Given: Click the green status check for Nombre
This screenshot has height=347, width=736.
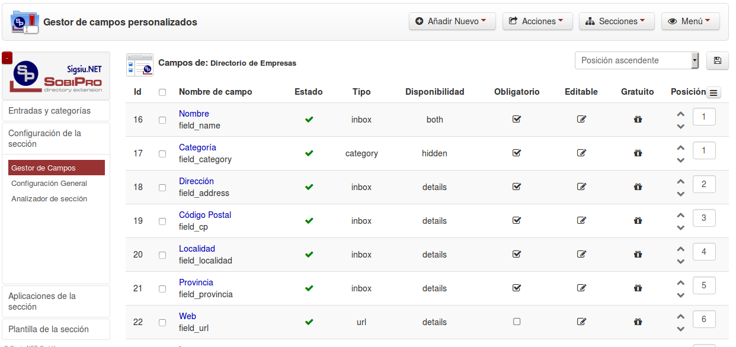Looking at the screenshot, I should click(x=309, y=120).
